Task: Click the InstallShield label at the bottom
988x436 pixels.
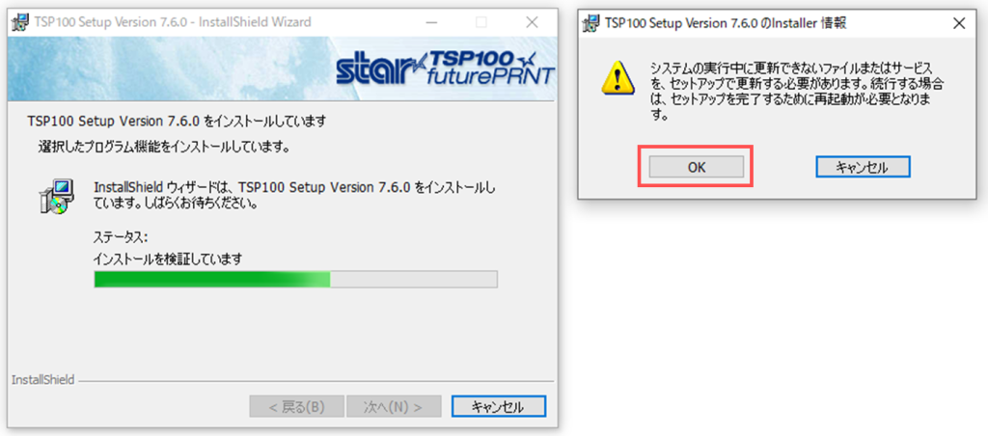Action: [x=42, y=380]
